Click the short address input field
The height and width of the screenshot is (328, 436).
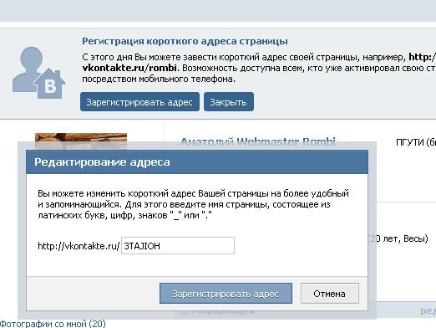178,246
